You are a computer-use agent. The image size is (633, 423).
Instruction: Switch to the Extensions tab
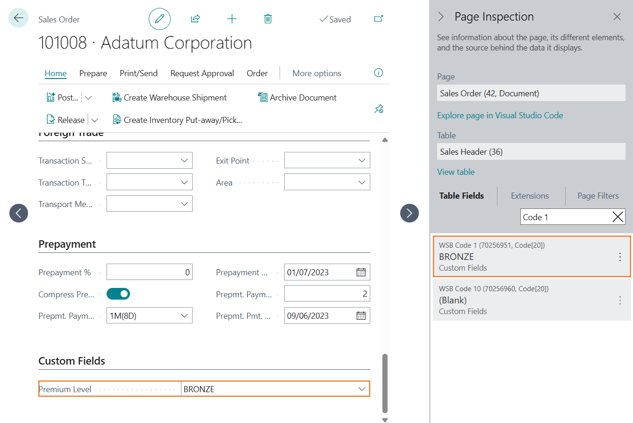530,196
